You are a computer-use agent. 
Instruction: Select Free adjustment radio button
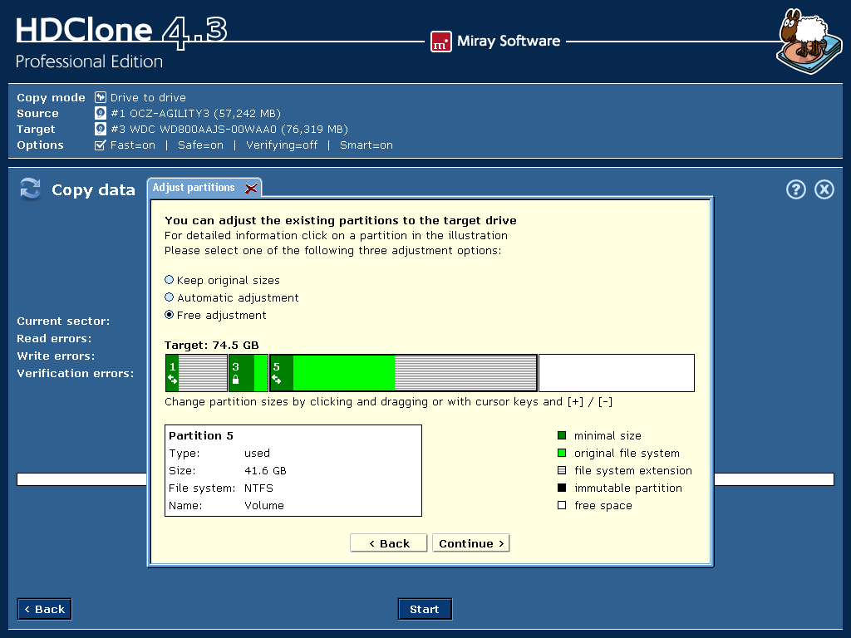click(170, 315)
